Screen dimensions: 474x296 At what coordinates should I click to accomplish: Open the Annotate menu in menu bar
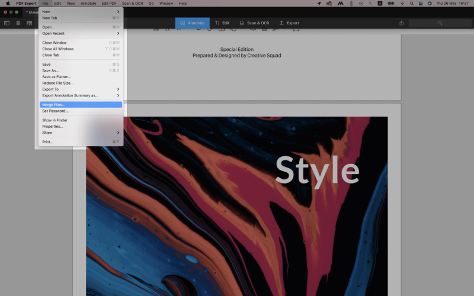(88, 4)
